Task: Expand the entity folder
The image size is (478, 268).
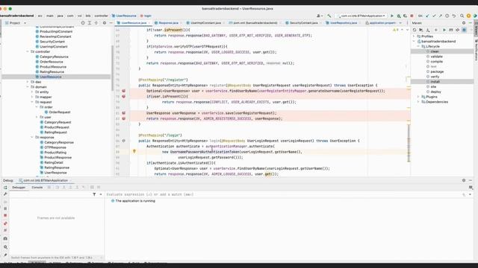Action: (32, 92)
